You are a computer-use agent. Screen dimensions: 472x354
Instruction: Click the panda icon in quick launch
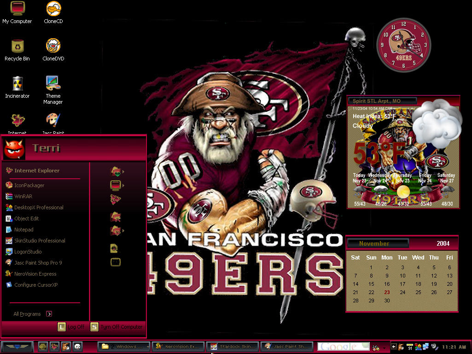(x=78, y=347)
